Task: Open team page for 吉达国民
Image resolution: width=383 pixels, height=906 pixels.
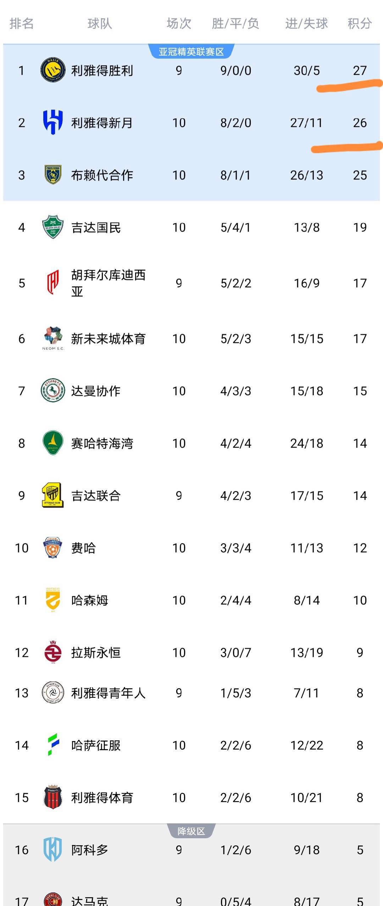Action: click(x=96, y=227)
